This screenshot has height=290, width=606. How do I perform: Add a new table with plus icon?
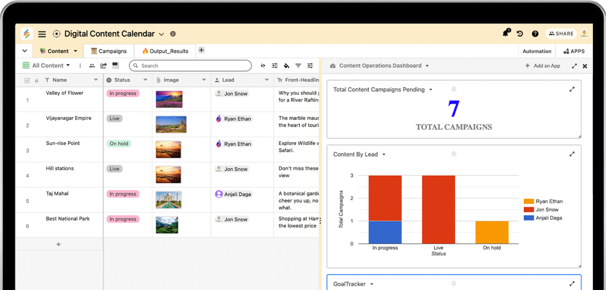[201, 50]
